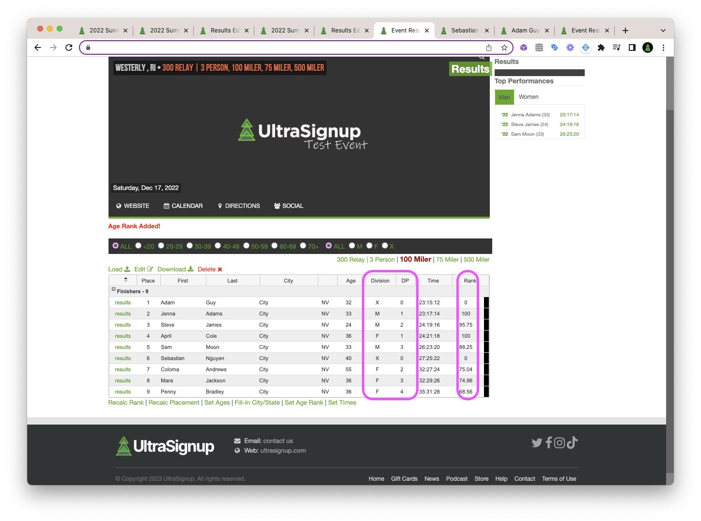Open the Chrome profile avatar
701x521 pixels.
[x=648, y=47]
